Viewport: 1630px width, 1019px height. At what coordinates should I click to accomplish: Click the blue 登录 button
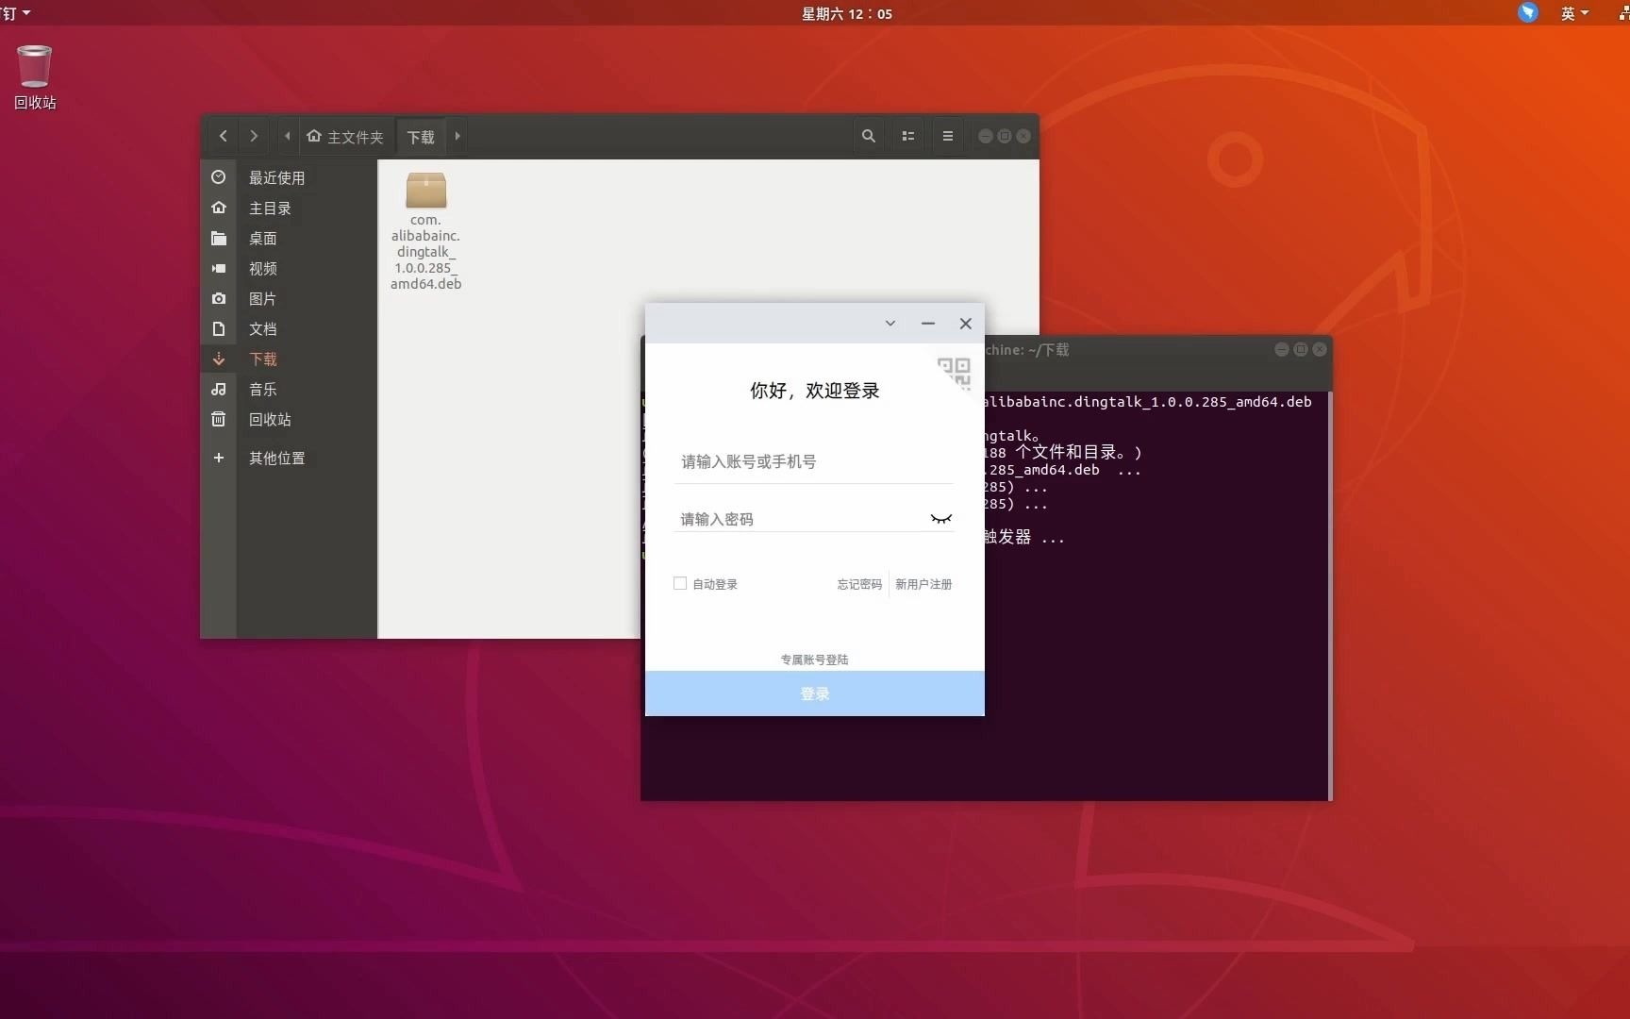click(x=815, y=693)
